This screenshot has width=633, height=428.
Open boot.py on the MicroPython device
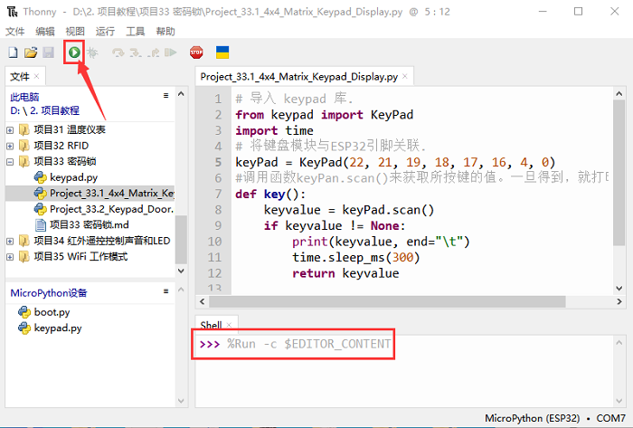[x=52, y=312]
